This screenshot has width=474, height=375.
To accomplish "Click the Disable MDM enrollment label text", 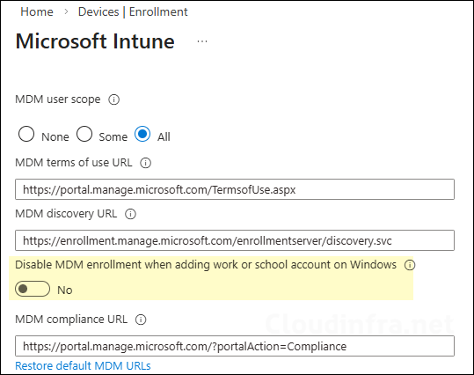I will click(206, 265).
